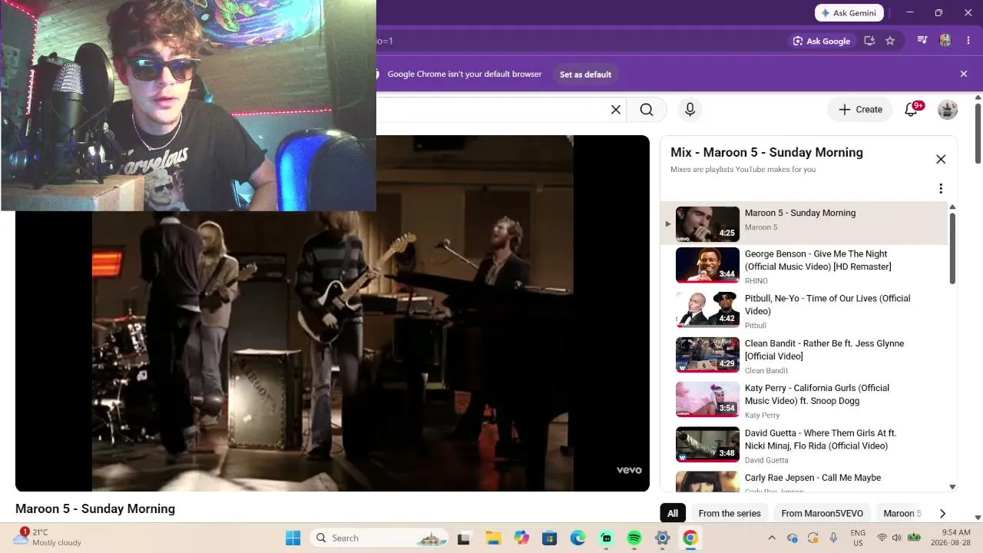Screen dimensions: 983x553
Task: Play the Pitbull Time of Our Lives thumbnail
Action: coord(707,310)
